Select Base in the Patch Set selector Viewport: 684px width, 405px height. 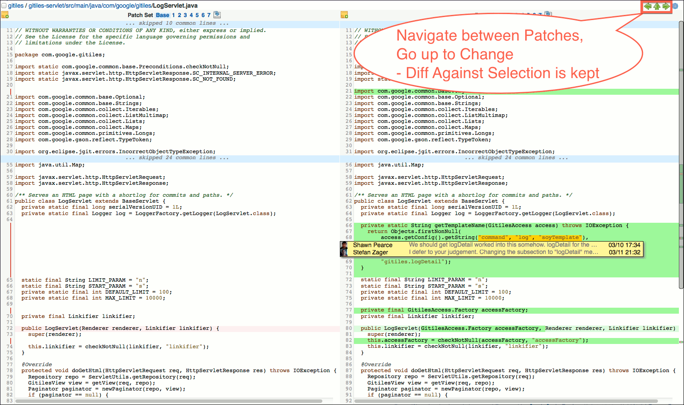click(x=162, y=15)
